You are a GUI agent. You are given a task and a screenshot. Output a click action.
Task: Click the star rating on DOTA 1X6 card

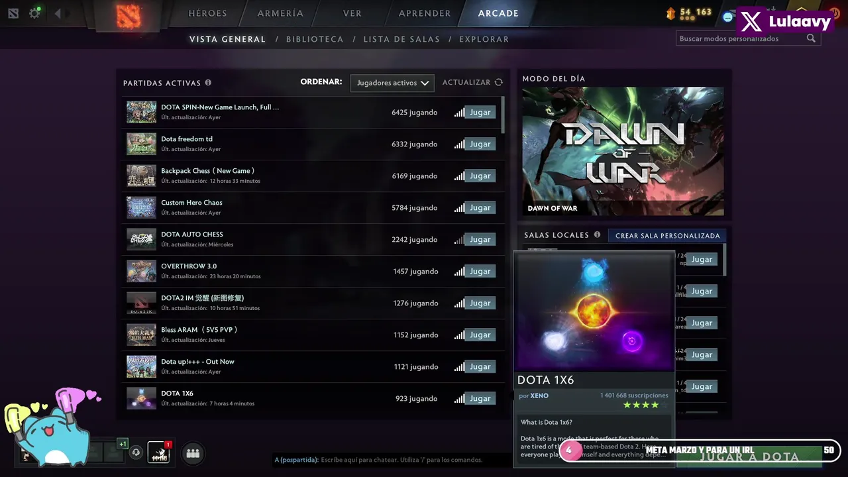[x=645, y=405]
